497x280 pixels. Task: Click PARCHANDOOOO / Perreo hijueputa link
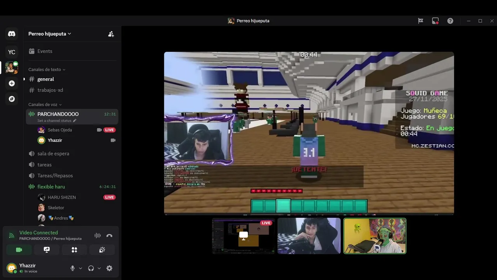[x=50, y=238]
